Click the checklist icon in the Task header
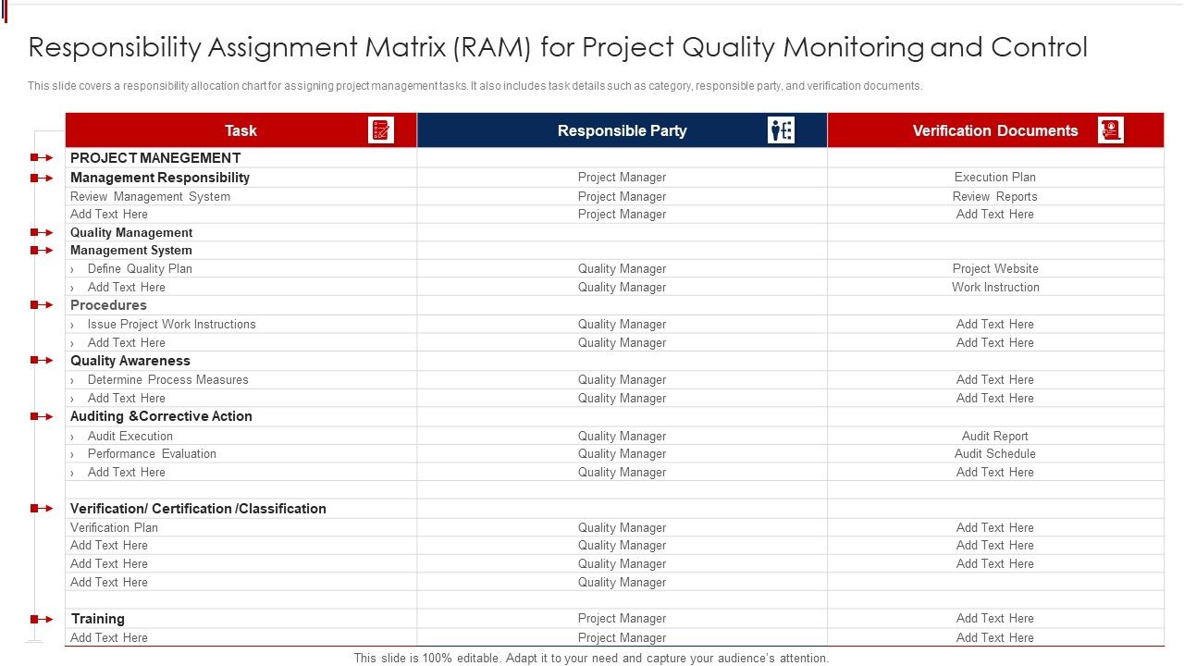This screenshot has height=666, width=1184. click(x=380, y=130)
